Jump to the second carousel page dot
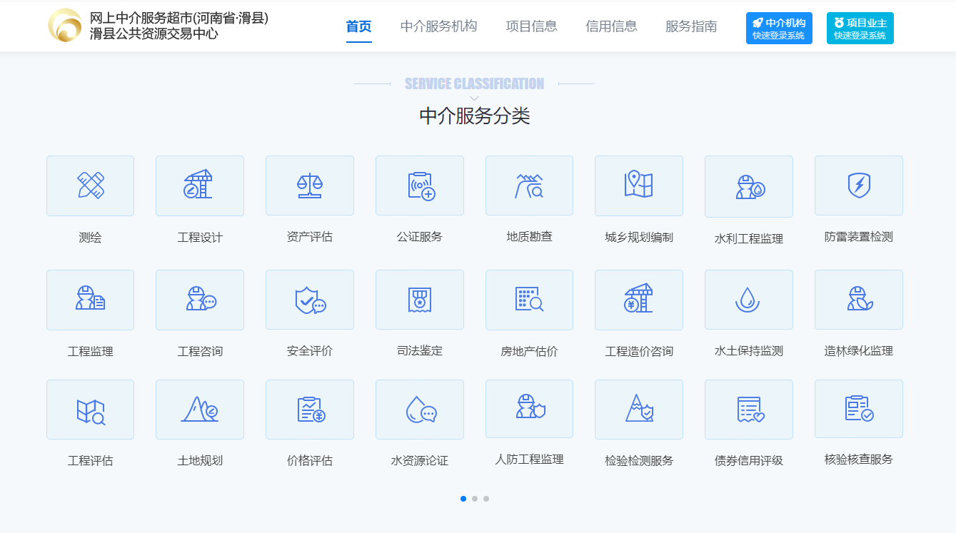 coord(475,499)
